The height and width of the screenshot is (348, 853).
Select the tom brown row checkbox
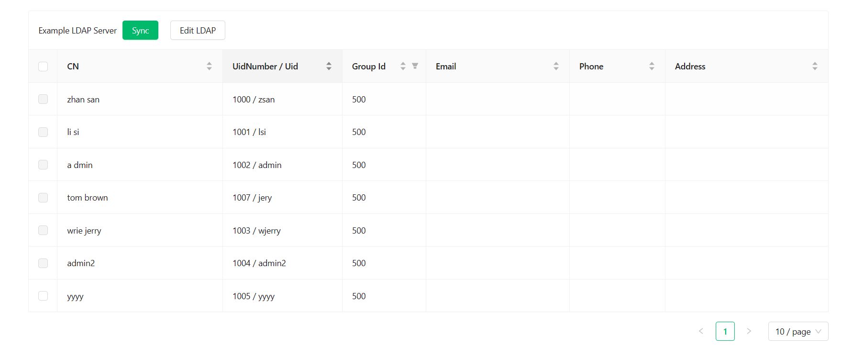click(x=43, y=198)
